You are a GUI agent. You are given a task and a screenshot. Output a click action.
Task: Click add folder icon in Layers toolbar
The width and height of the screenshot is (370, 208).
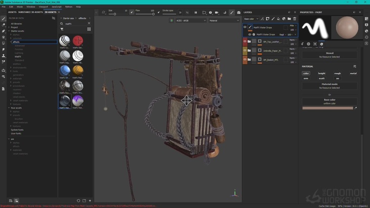(289, 19)
